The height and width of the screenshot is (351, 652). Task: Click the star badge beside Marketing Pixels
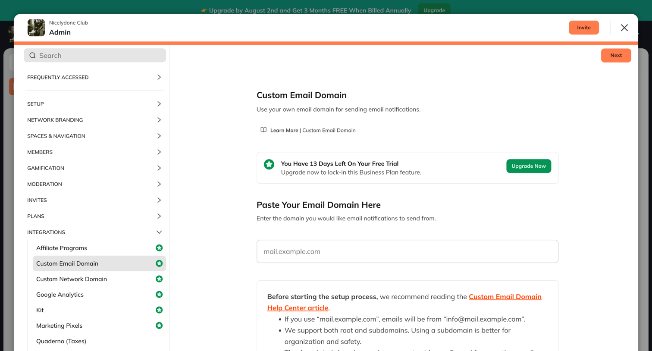(x=159, y=326)
